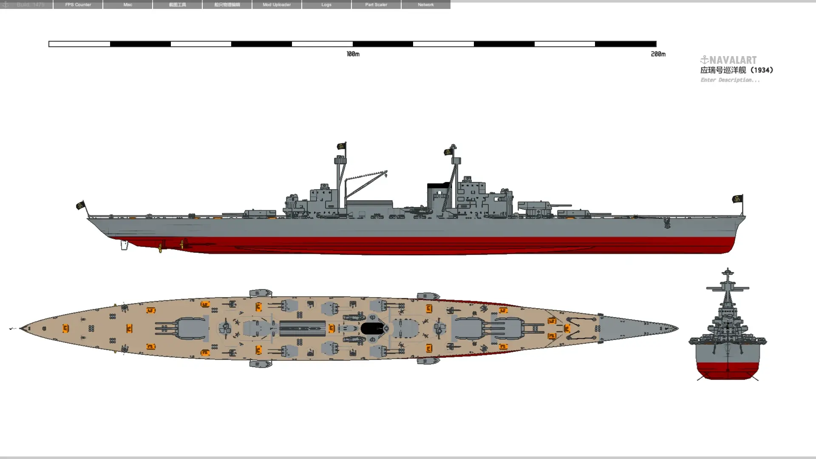Open the FPS Counter tab
Screen dimensions: 816x459
(x=78, y=5)
